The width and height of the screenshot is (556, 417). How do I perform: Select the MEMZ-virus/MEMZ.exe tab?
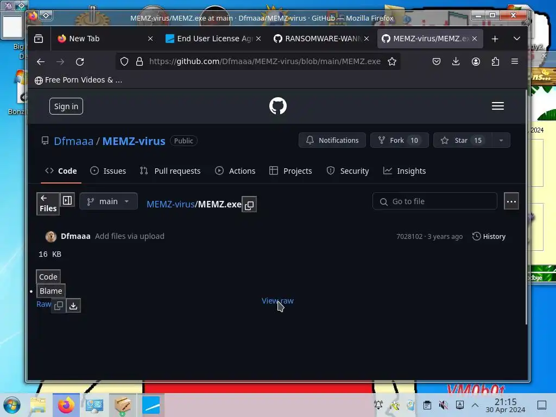pos(429,39)
